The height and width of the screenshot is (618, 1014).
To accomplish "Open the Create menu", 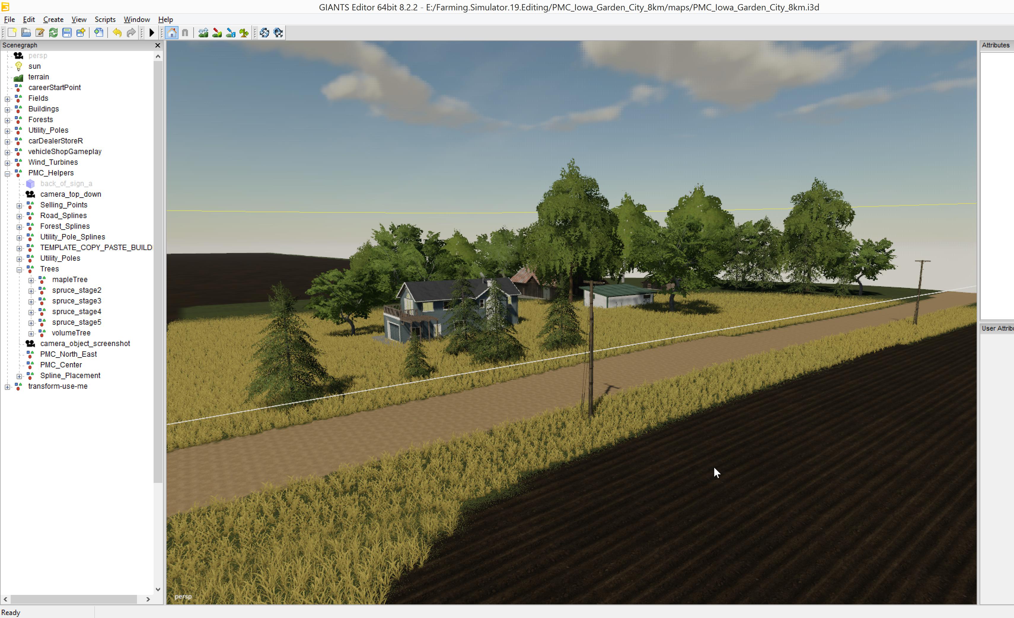I will click(x=53, y=19).
